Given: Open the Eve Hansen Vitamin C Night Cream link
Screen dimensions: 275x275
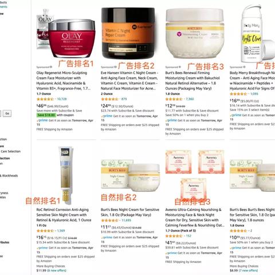Looking at the screenshot, I should click(129, 81).
